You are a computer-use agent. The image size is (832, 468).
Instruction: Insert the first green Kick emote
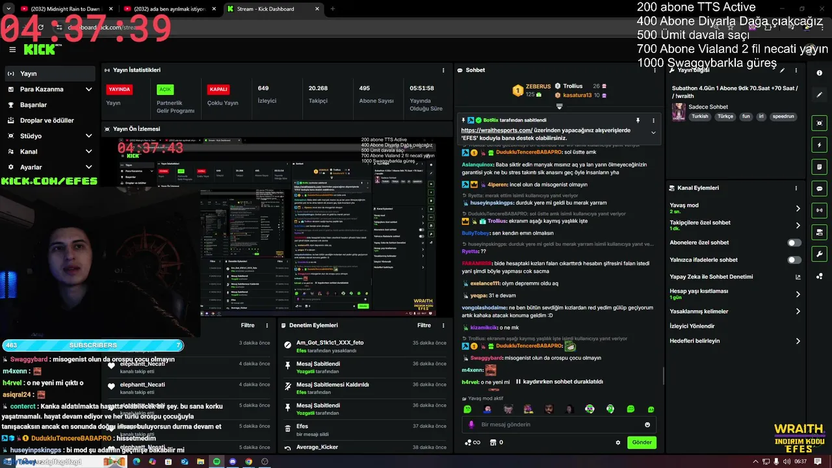(x=467, y=409)
